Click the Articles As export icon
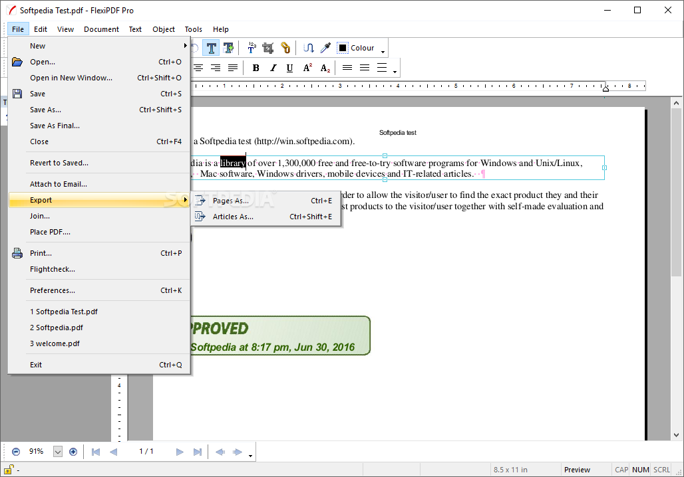This screenshot has height=477, width=684. (x=200, y=217)
